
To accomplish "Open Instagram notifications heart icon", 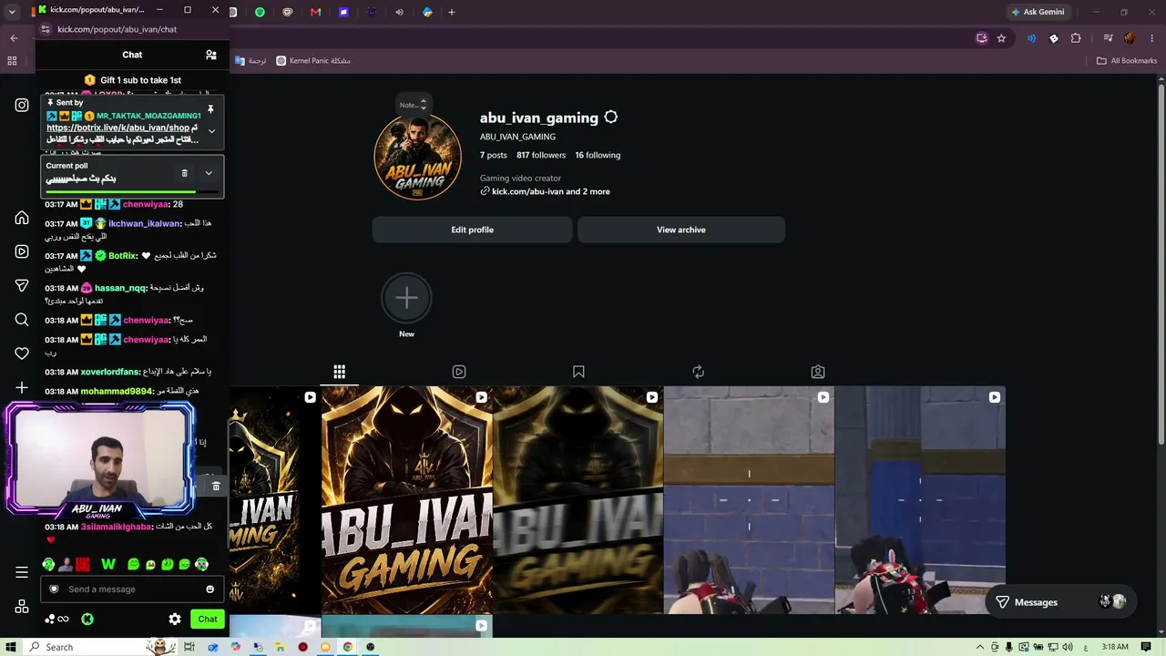I will (22, 354).
